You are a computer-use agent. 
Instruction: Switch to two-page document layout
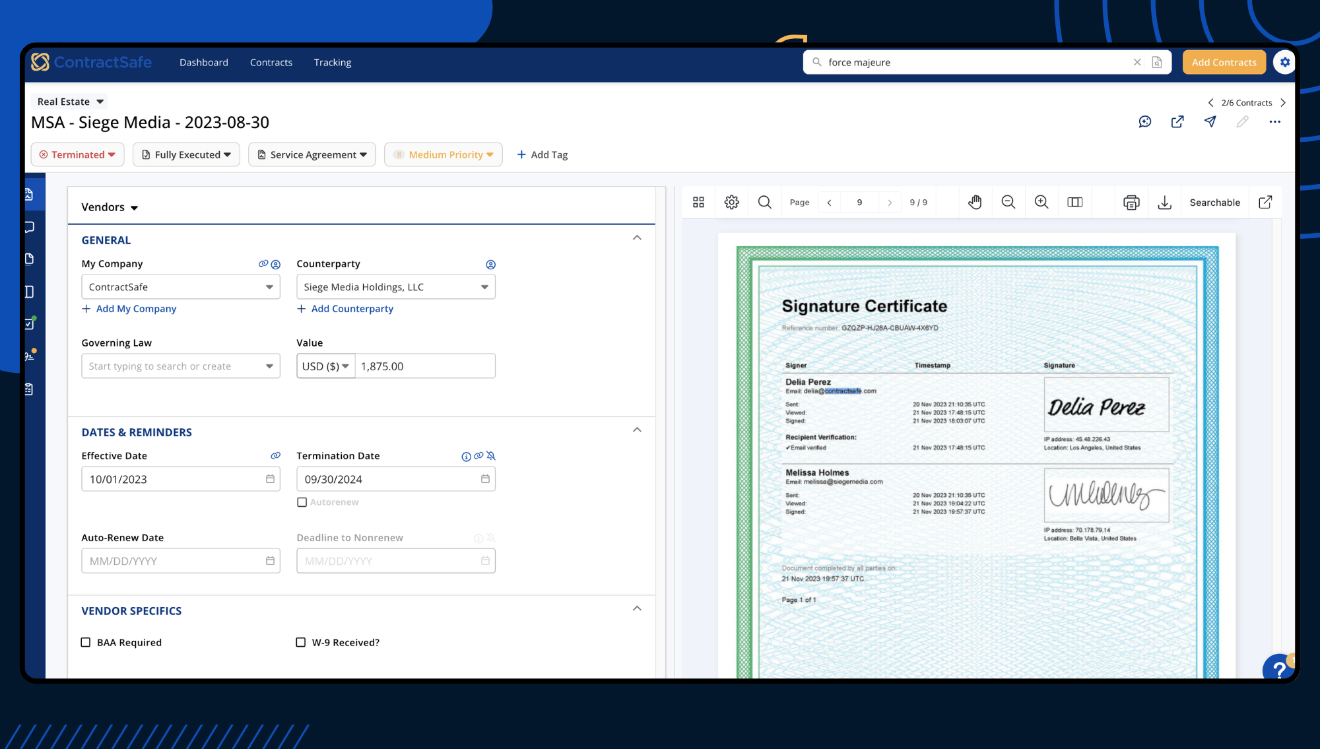point(1075,202)
